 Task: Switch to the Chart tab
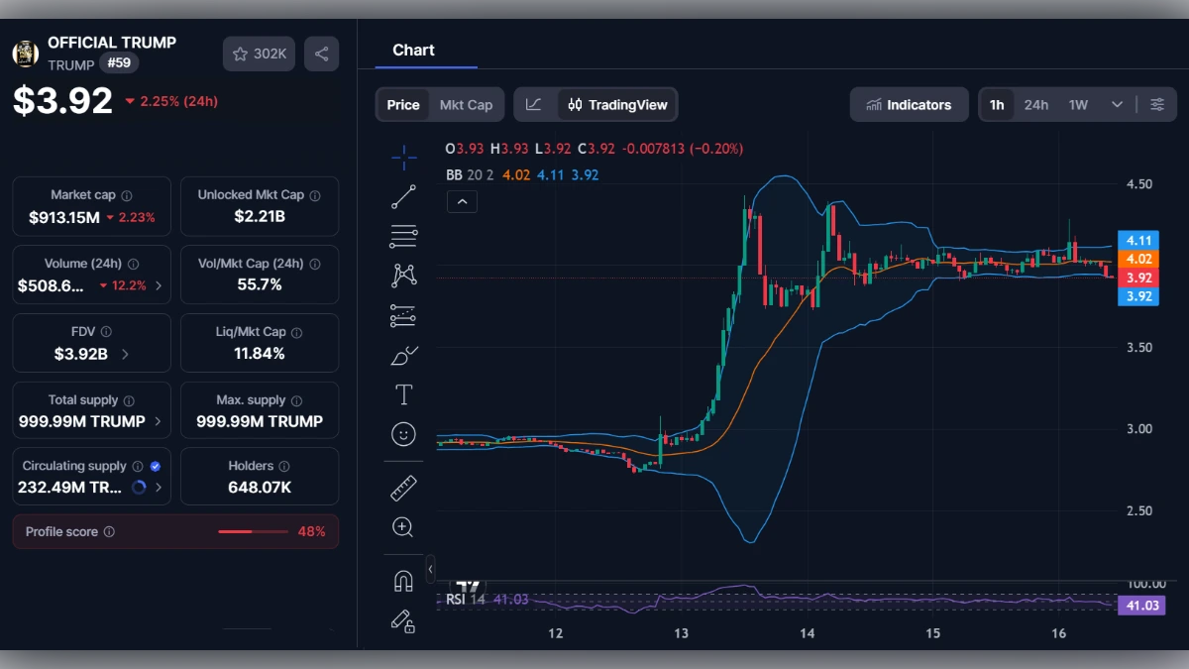[x=413, y=50]
